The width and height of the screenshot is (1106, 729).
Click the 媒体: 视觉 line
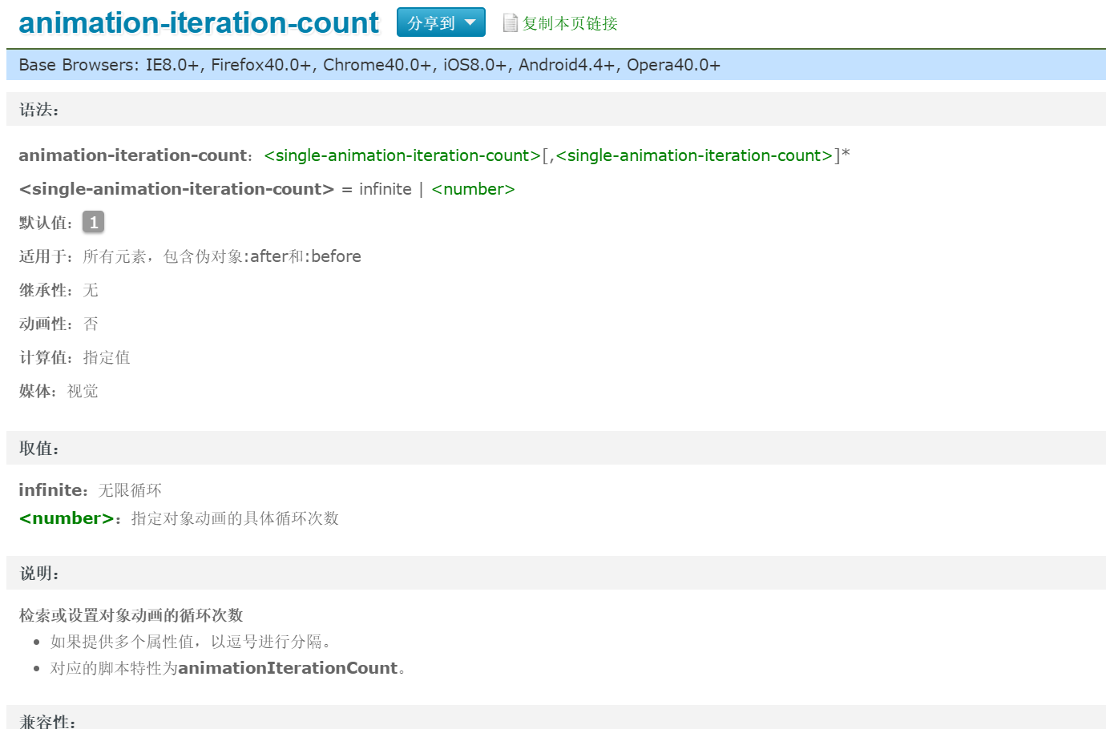(59, 391)
